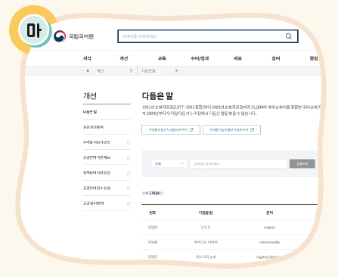Click the gray search button beside keyword field

[x=302, y=163]
